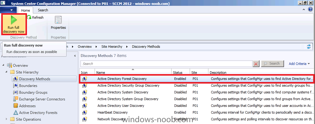Click the blue help question mark icon
The image size is (315, 124).
tap(310, 9)
